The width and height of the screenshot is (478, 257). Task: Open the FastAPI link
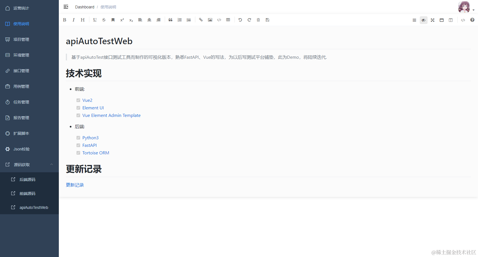pyautogui.click(x=90, y=145)
